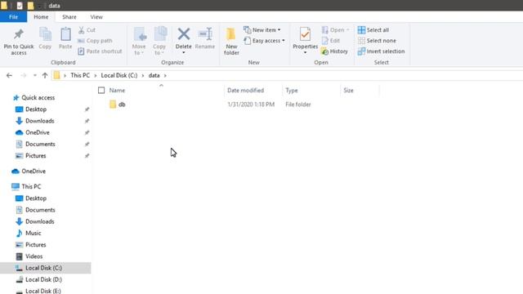
Task: Click Select all icon
Action: 361,30
